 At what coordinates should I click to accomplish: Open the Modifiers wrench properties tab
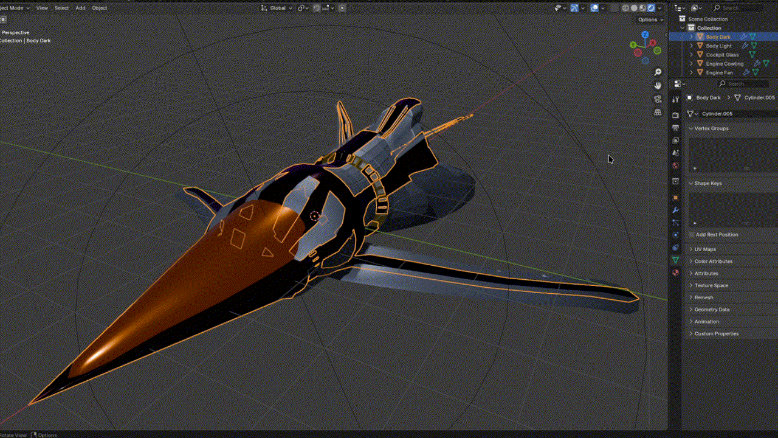pyautogui.click(x=675, y=210)
